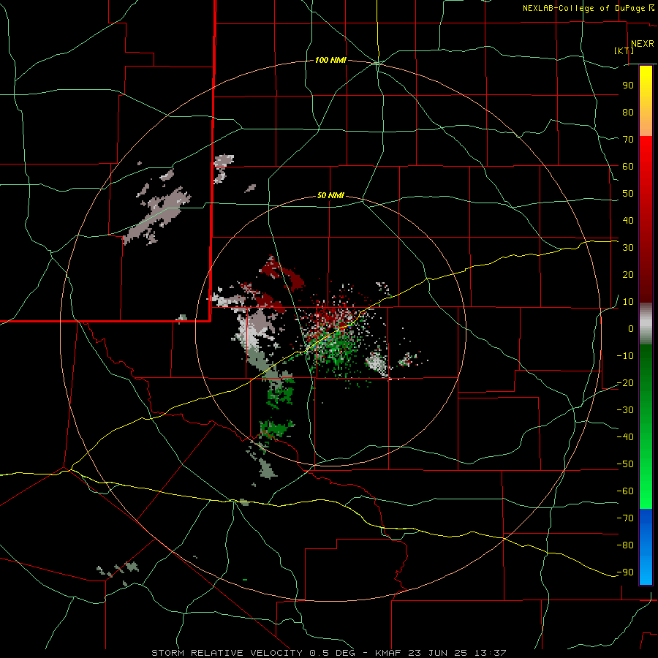The width and height of the screenshot is (658, 658).
Task: Click the 50 NMI range ring label
Action: (330, 195)
